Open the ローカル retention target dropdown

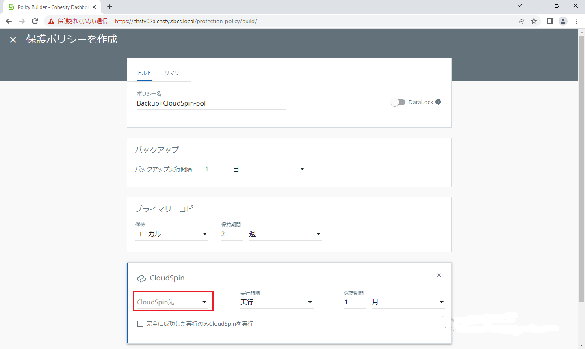tap(171, 234)
